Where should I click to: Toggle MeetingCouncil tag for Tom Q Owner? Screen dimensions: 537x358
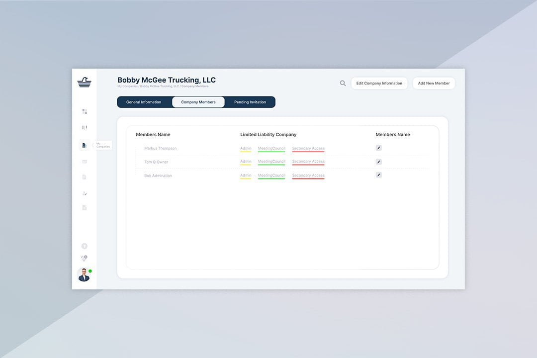[x=271, y=162]
